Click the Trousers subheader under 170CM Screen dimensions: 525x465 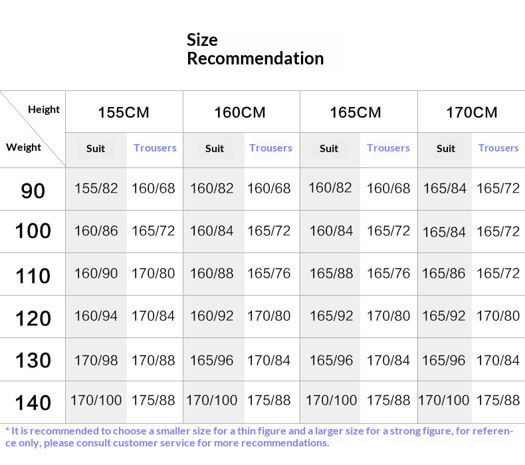(498, 148)
